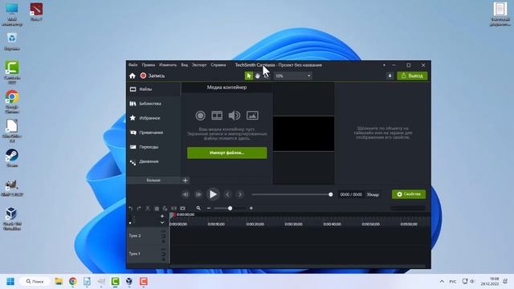Open the Избранное panel
The image size is (514, 289).
[153, 118]
